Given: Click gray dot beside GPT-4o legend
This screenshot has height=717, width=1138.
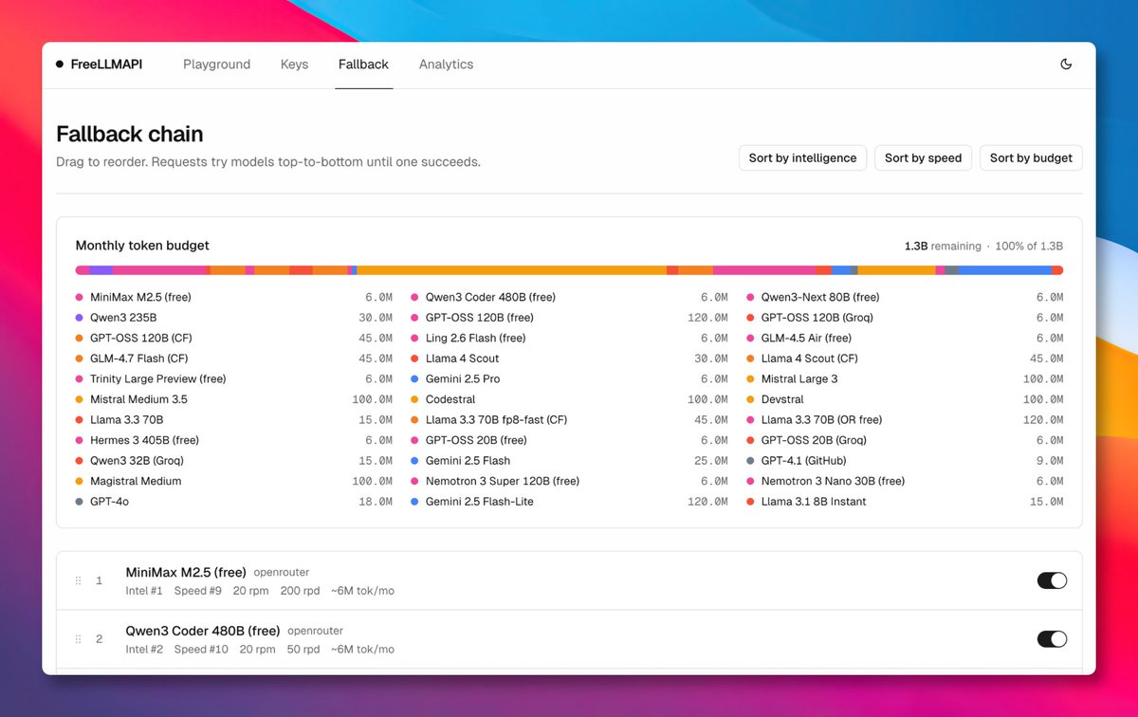Looking at the screenshot, I should point(80,502).
